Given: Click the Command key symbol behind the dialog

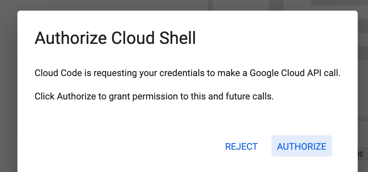Looking at the screenshot, I should (360, 154).
